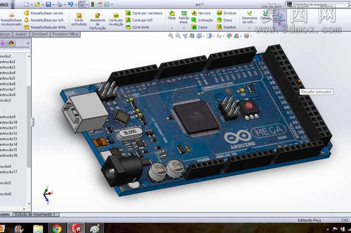Image resolution: width=351 pixels, height=233 pixels.
Task: Create a Domo feature
Action: 224,20
